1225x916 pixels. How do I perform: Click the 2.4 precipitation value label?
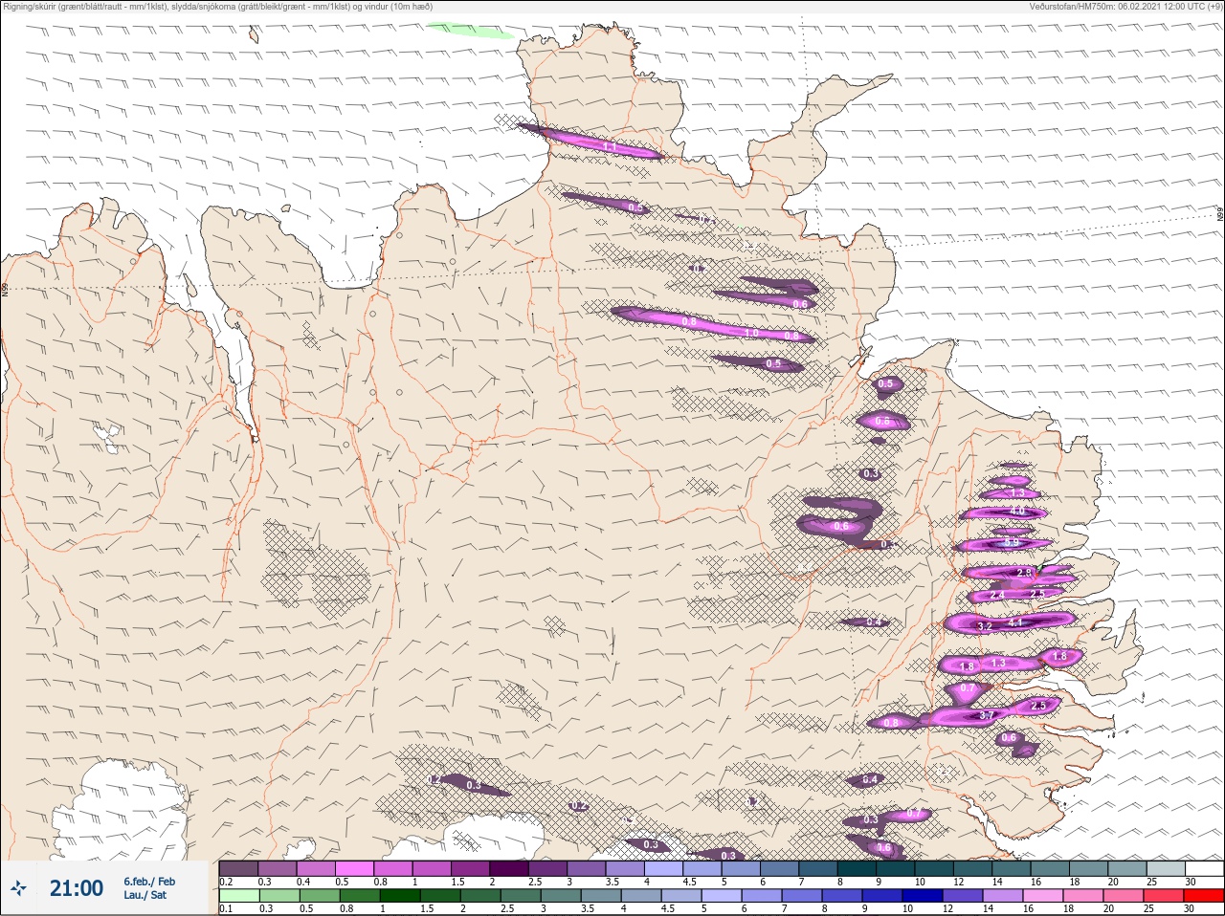(996, 595)
